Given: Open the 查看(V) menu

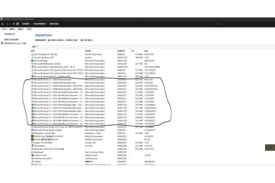Looking at the screenshot, I should [21, 29].
